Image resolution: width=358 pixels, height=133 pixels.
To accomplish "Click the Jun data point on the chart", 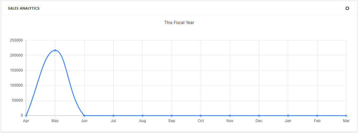I will pyautogui.click(x=84, y=115).
